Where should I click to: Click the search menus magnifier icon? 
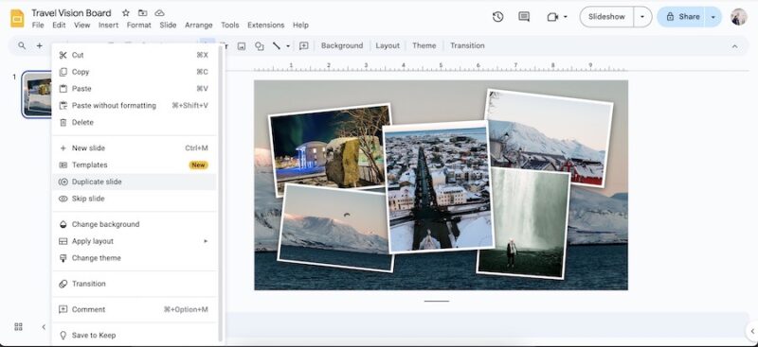pos(22,45)
